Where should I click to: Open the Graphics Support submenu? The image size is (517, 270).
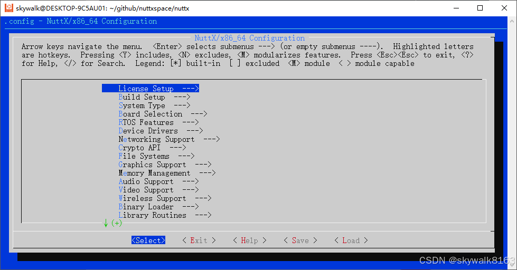[165, 165]
